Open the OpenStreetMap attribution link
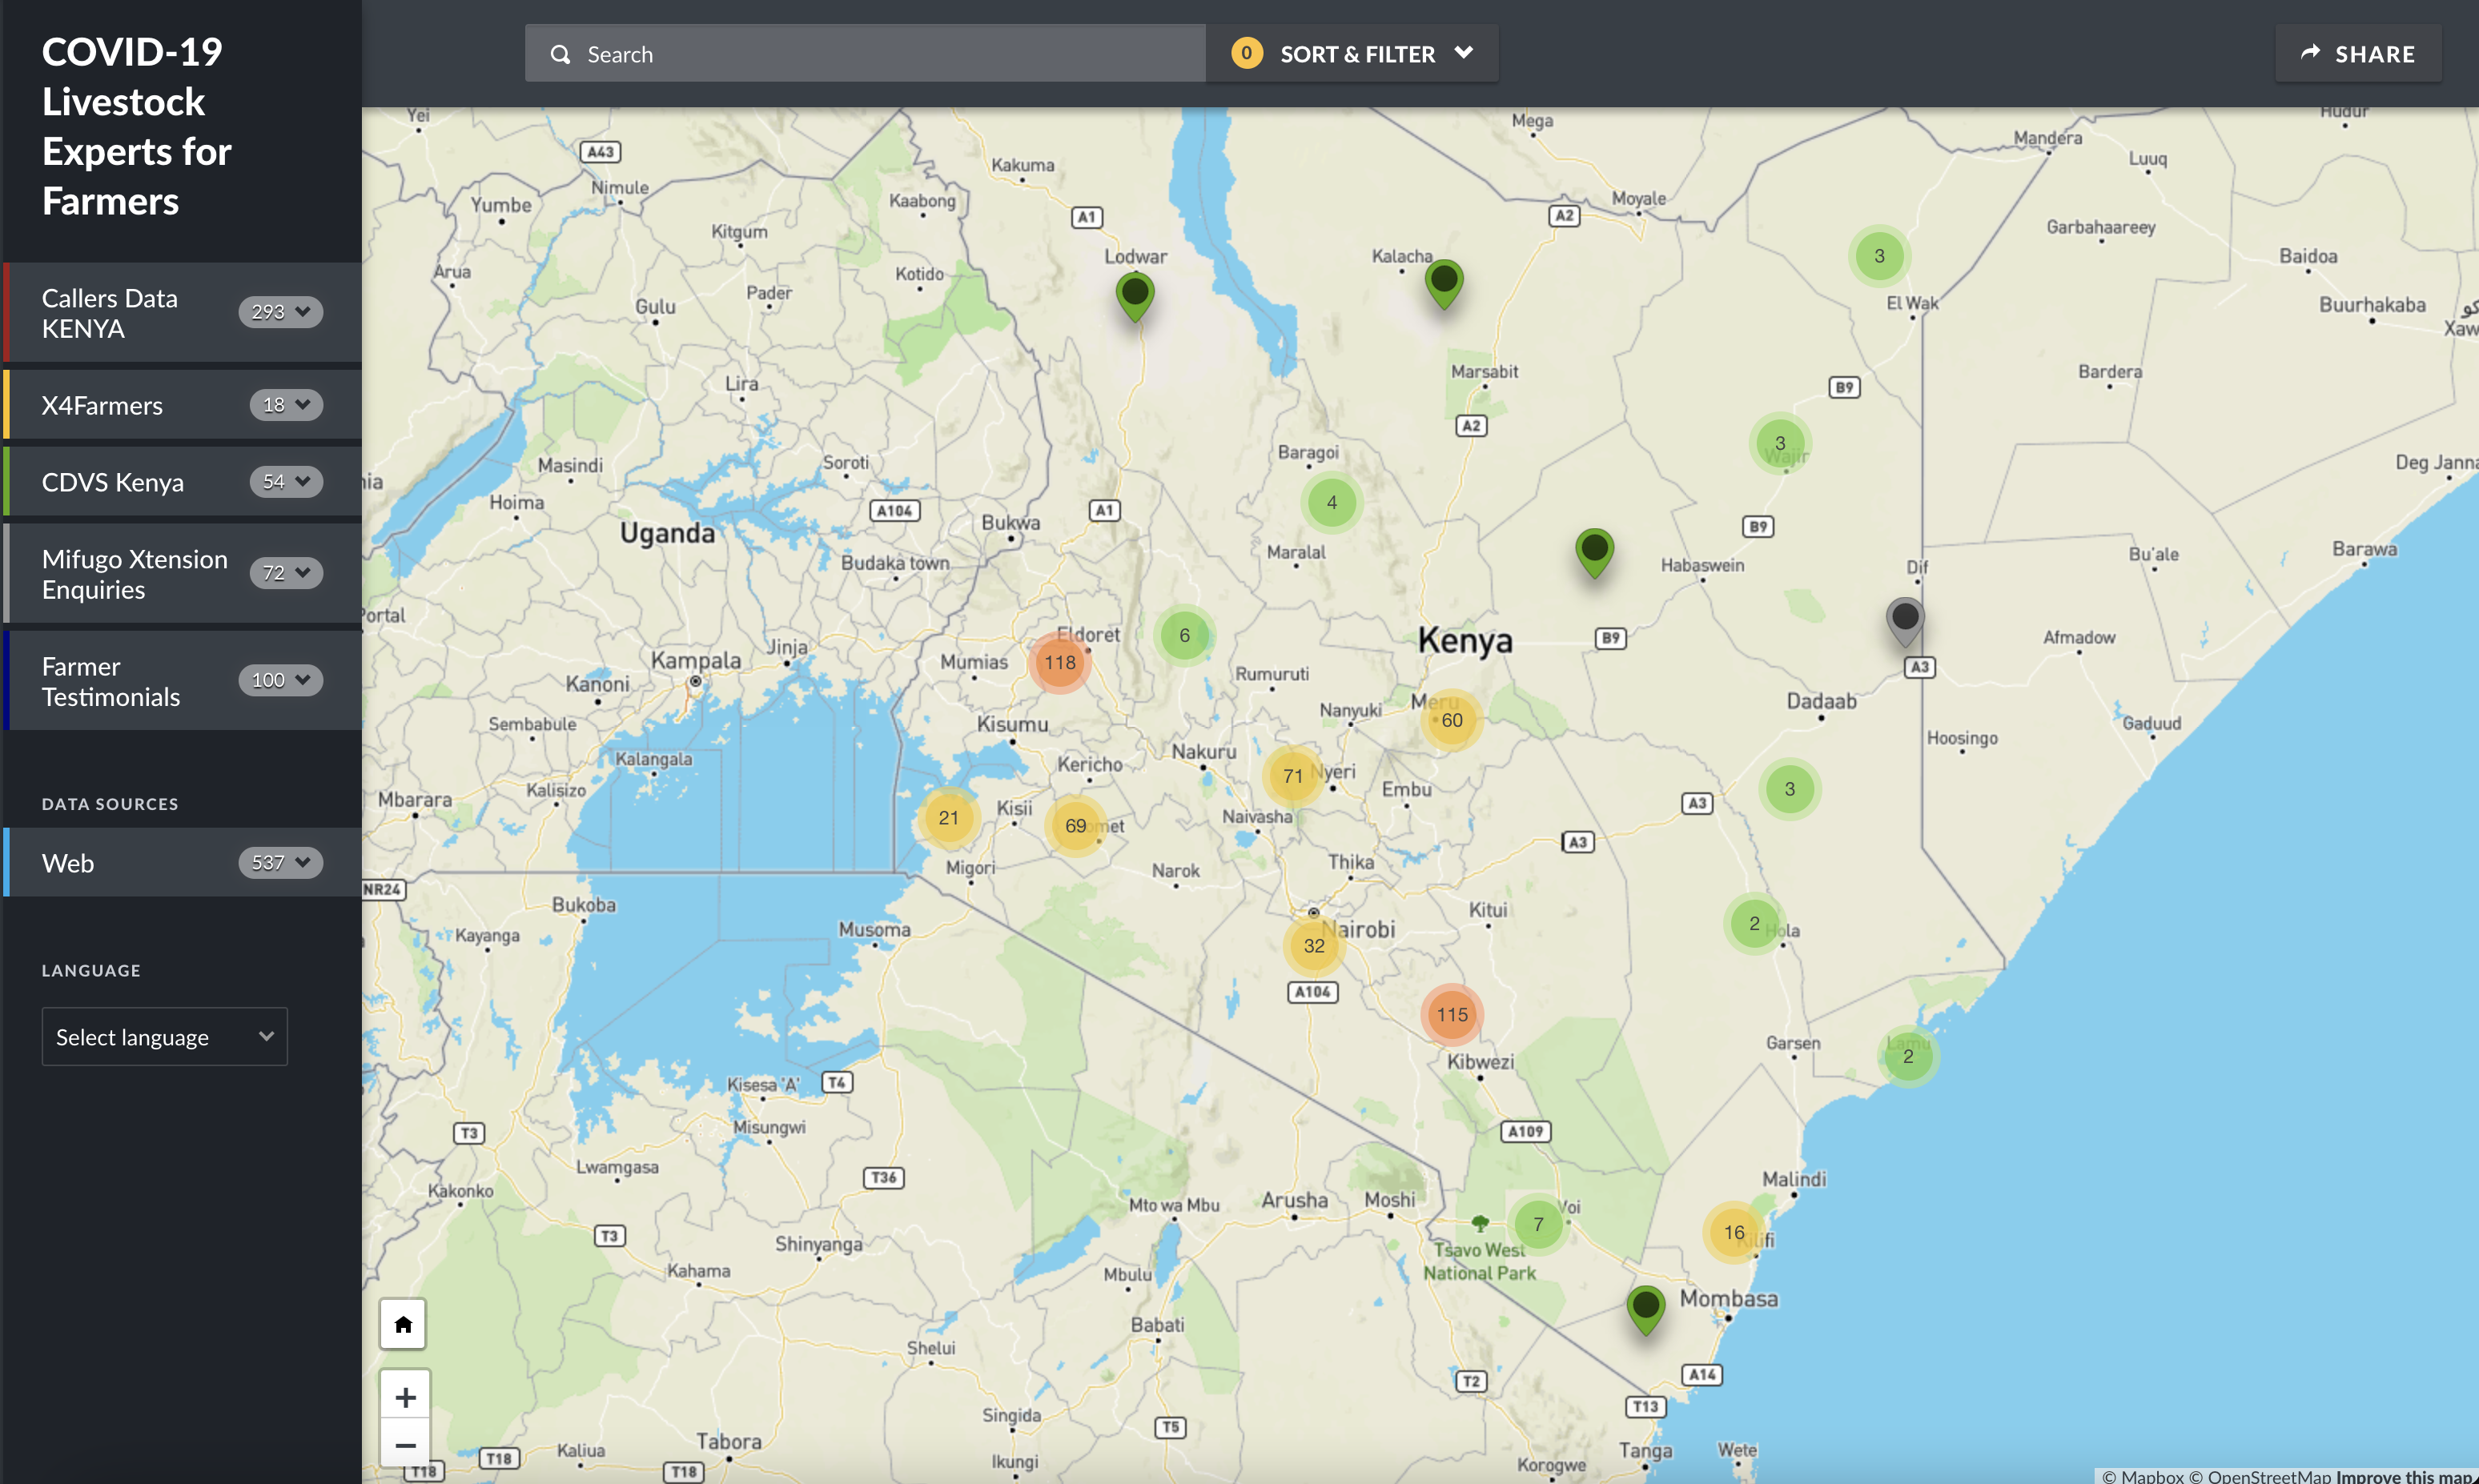This screenshot has width=2479, height=1484. 2260,1476
